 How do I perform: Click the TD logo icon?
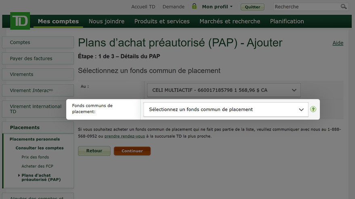click(20, 21)
